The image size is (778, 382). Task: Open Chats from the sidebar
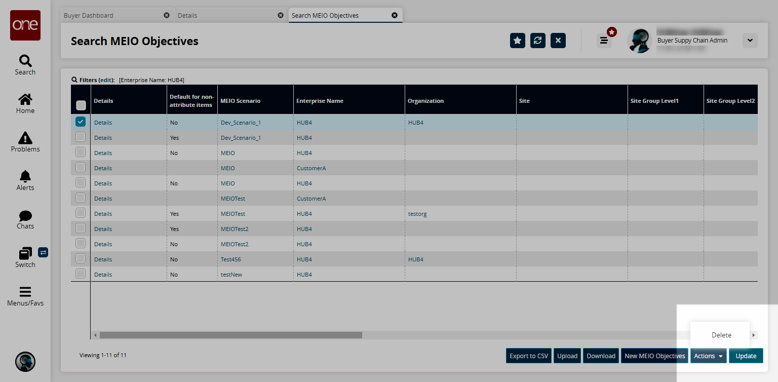[25, 219]
